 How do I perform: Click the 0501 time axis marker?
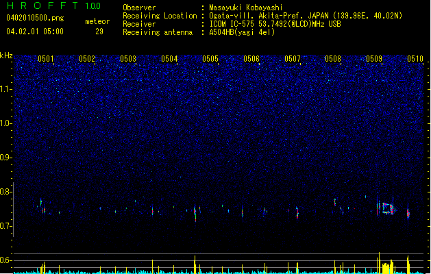[46, 59]
